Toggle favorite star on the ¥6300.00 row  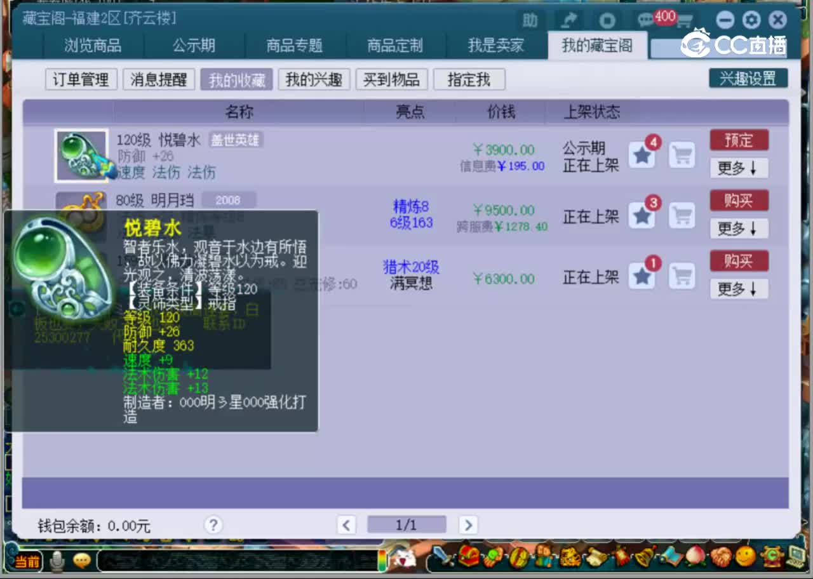pos(642,276)
